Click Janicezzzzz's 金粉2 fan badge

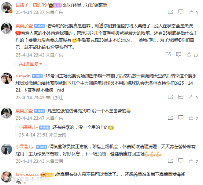[x=47, y=175]
